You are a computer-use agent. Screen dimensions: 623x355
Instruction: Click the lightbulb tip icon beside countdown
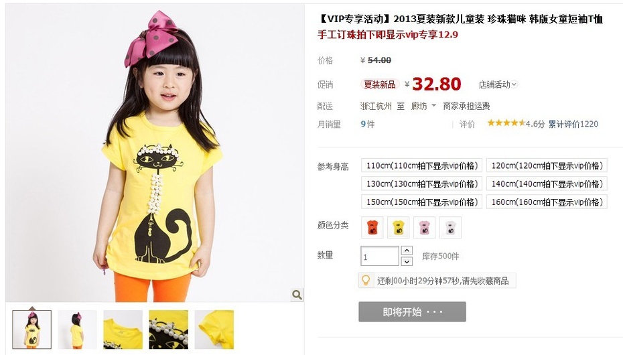click(366, 281)
